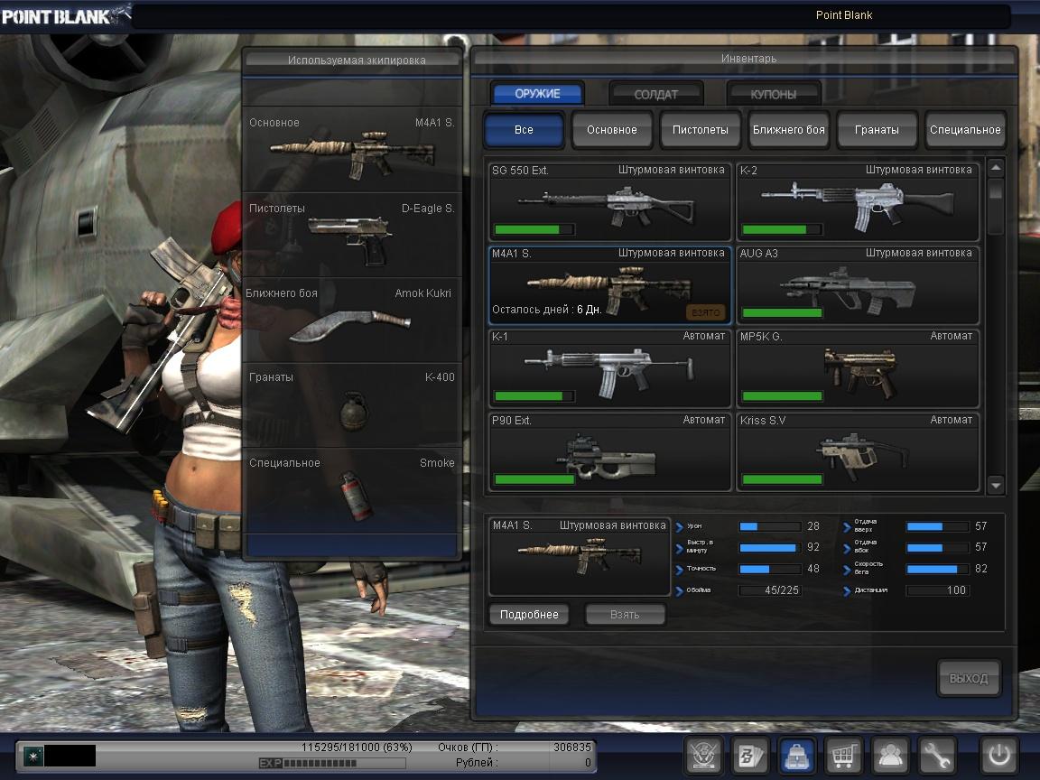Switch to the КУПОНЫ tab

(774, 94)
